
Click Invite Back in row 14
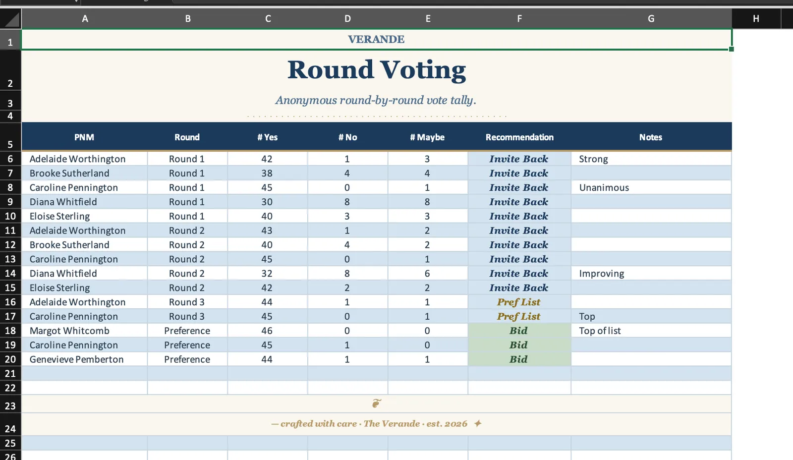coord(519,274)
